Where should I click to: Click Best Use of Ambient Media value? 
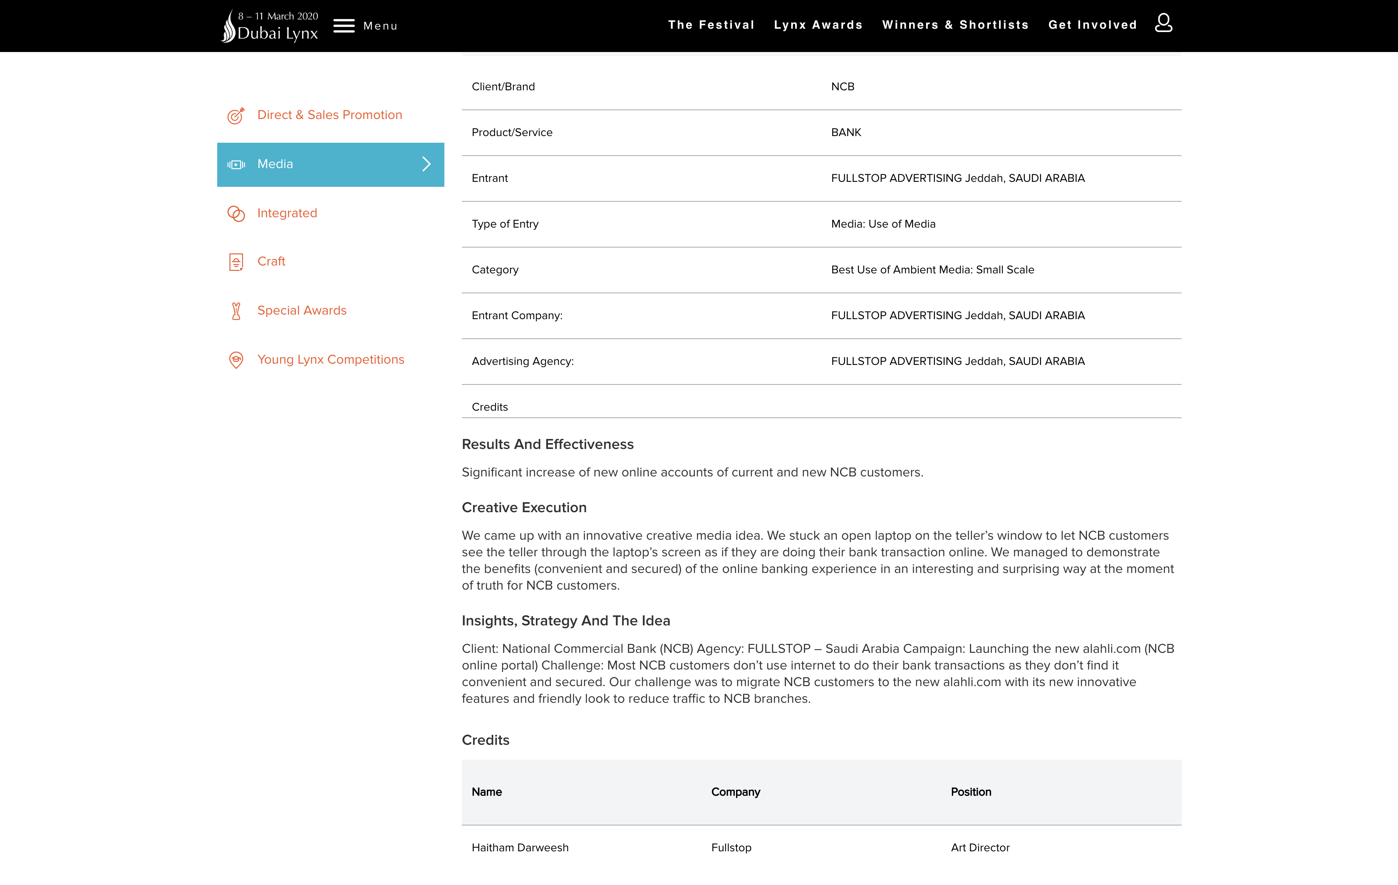click(932, 270)
